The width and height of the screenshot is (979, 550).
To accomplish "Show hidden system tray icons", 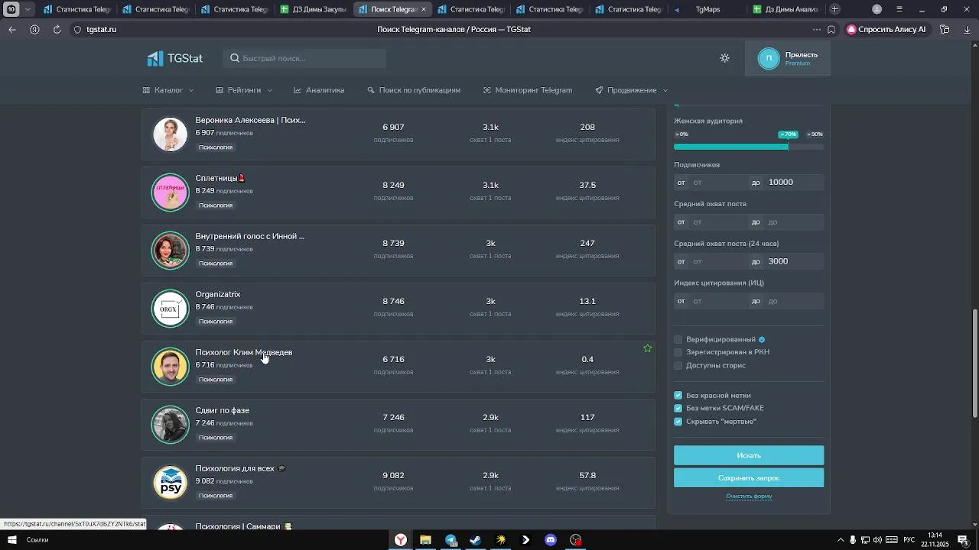I will [x=841, y=540].
